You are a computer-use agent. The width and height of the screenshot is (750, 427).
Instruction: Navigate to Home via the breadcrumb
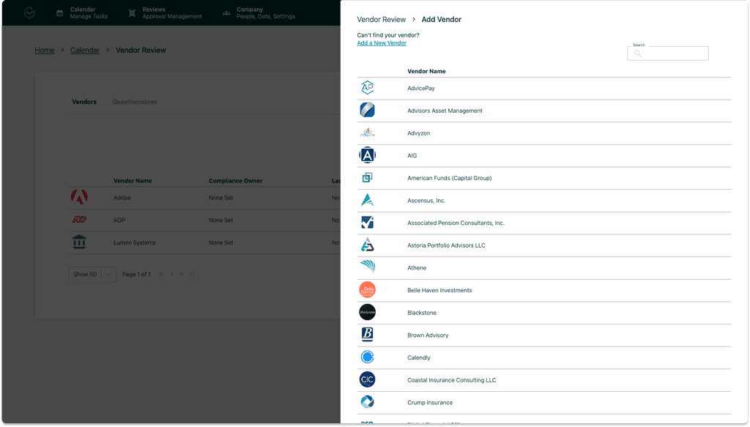[44, 50]
